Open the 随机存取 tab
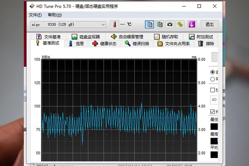249x166 pixels. (x=166, y=37)
